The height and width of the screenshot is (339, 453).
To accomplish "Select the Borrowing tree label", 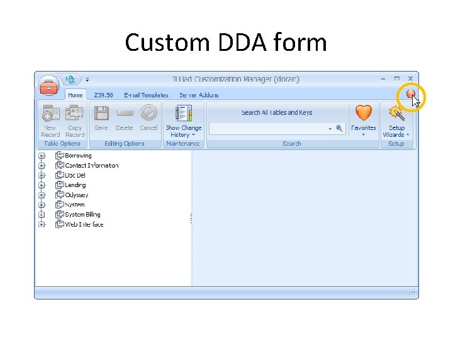I will tap(78, 156).
